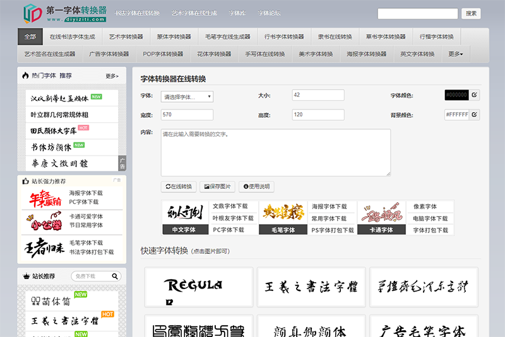Click the magnifier icon in 站长推荐 search

[115, 277]
